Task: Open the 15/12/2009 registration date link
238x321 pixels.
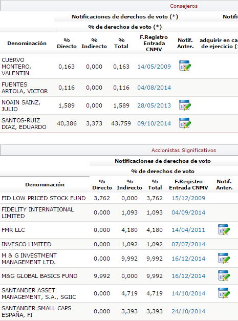Action: click(188, 198)
